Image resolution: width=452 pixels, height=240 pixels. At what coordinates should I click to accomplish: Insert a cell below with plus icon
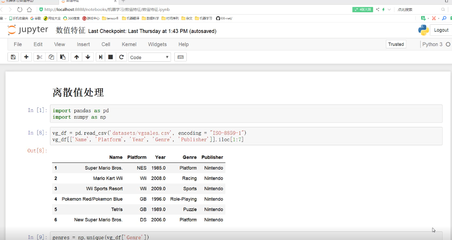click(x=26, y=57)
